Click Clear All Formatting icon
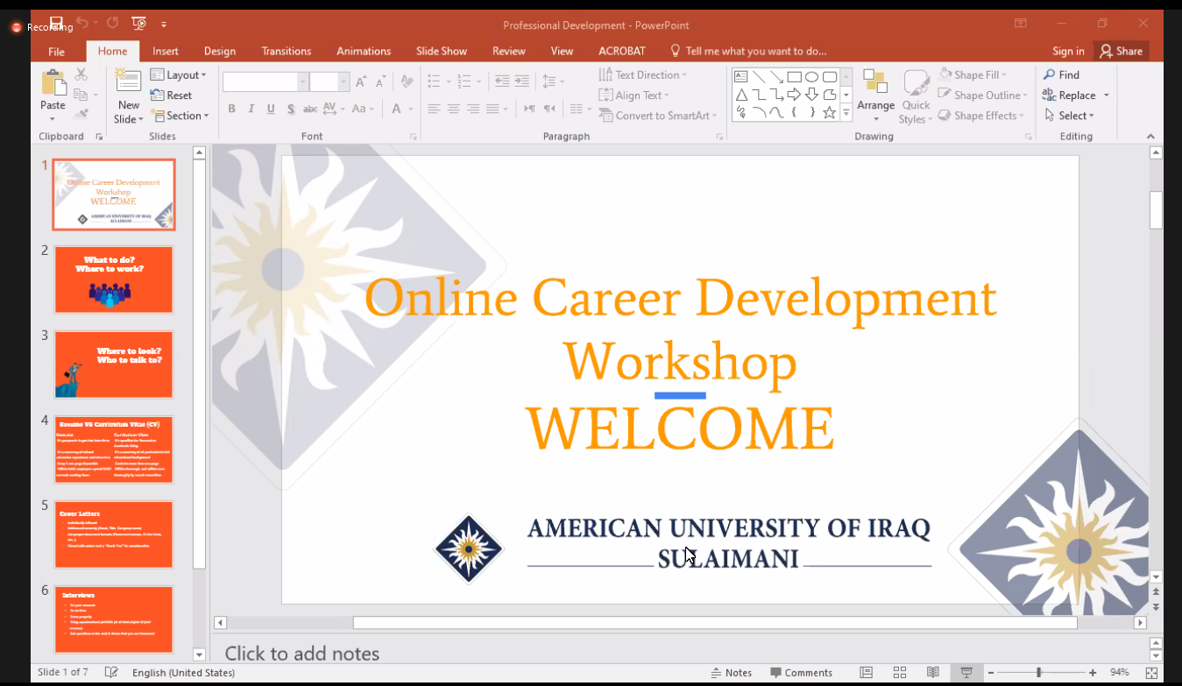This screenshot has width=1182, height=686. coord(407,81)
